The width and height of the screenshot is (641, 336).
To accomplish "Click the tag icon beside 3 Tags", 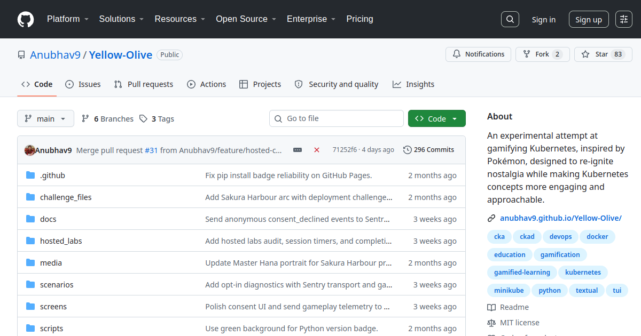I will click(143, 119).
